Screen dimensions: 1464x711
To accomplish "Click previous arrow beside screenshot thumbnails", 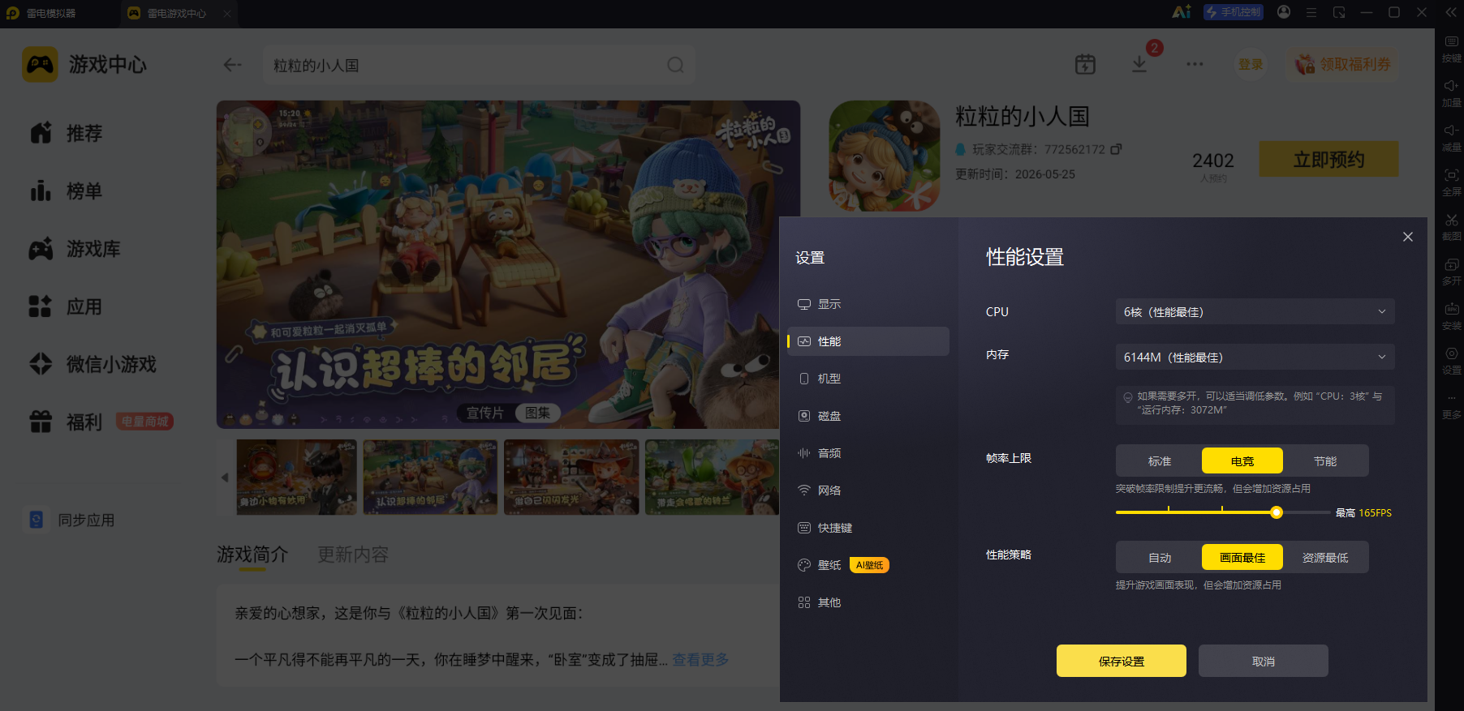I will (225, 478).
